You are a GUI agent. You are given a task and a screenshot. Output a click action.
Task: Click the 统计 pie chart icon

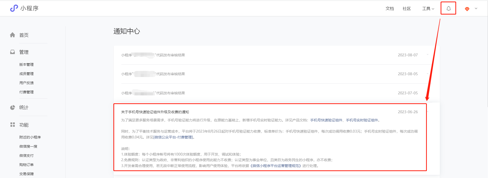pyautogui.click(x=12, y=107)
